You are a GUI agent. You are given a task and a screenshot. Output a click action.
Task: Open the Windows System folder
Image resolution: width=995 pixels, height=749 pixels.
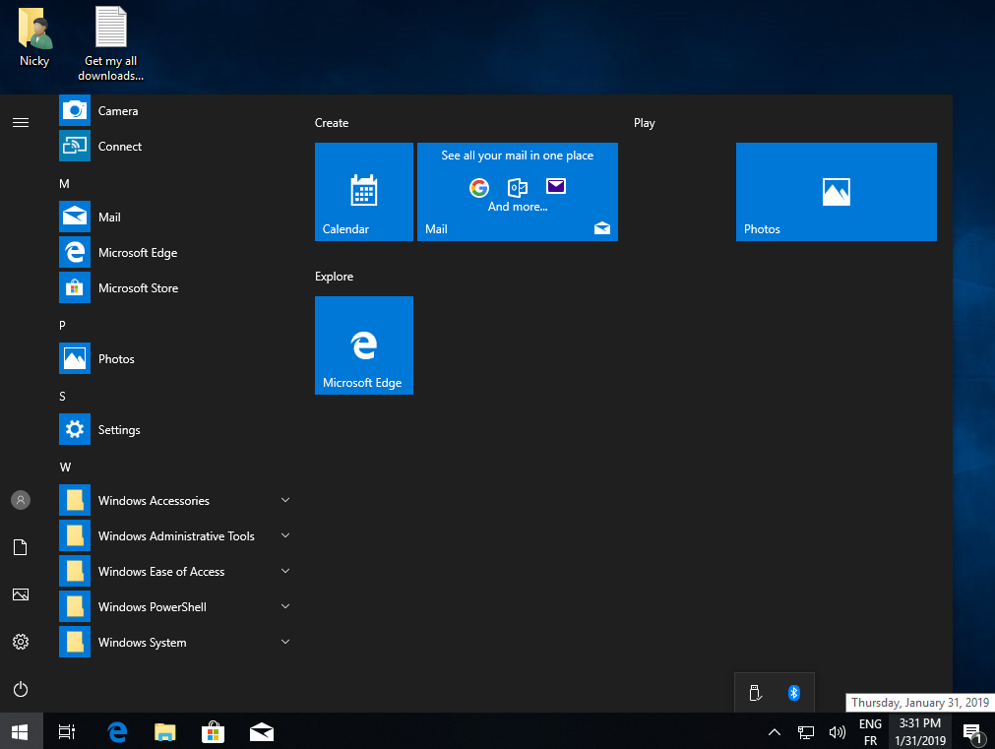coord(176,643)
